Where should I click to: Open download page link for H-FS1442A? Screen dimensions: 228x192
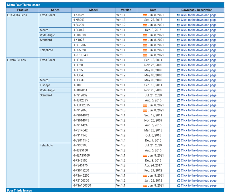198,125
